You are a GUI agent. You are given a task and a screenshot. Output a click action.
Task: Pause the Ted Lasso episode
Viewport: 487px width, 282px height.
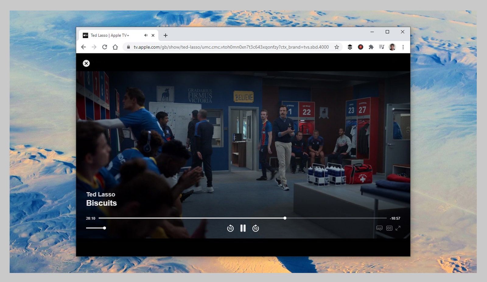[x=243, y=228]
